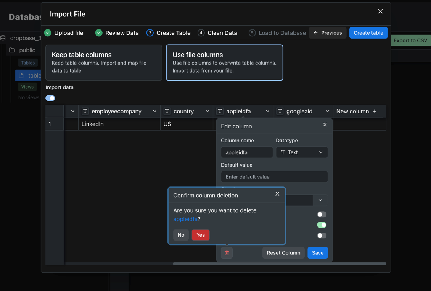Open the Datatype Text dropdown
The width and height of the screenshot is (431, 291).
(301, 152)
